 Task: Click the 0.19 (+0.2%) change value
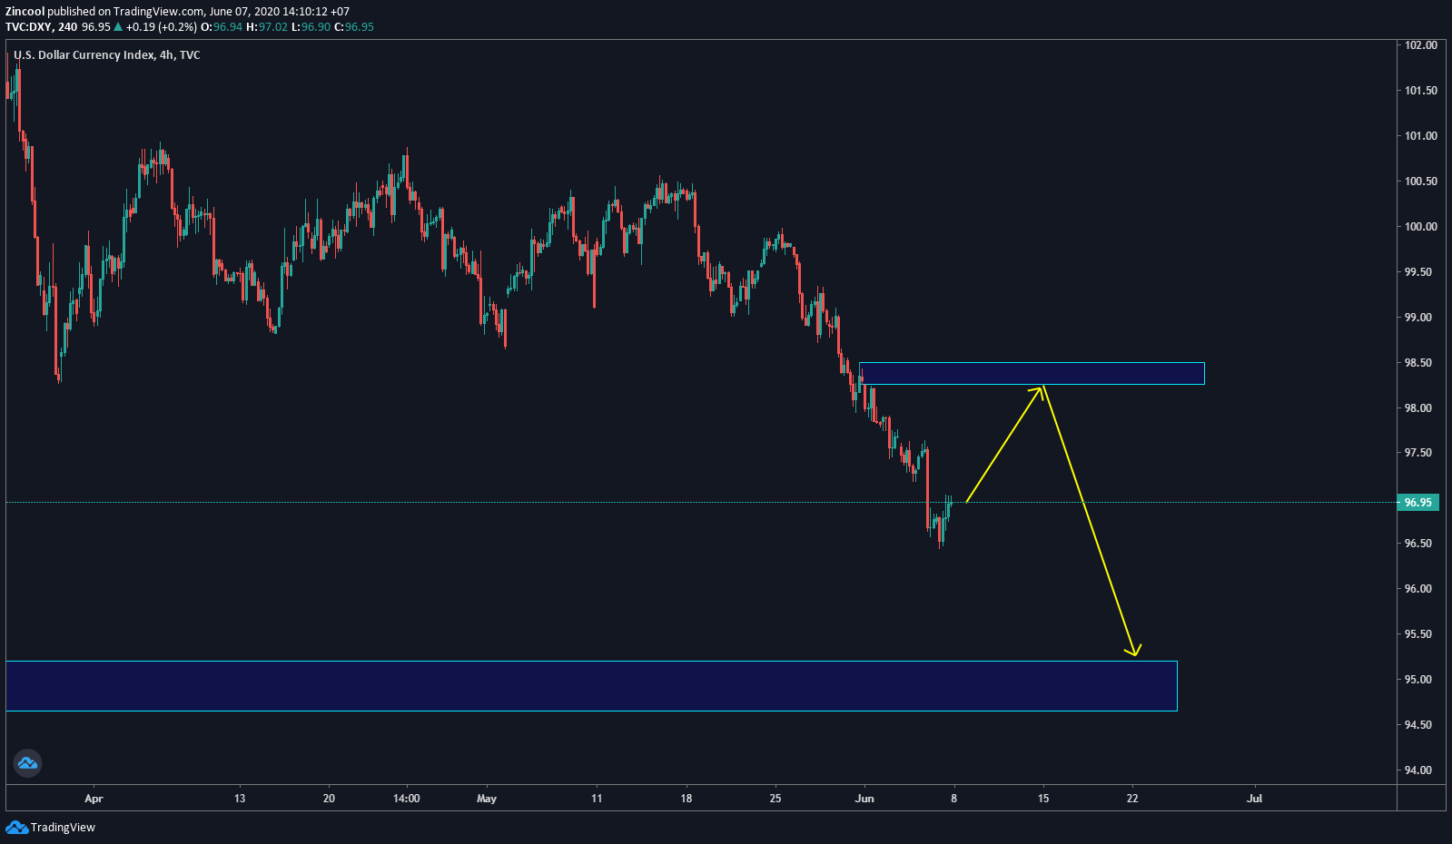(x=161, y=27)
